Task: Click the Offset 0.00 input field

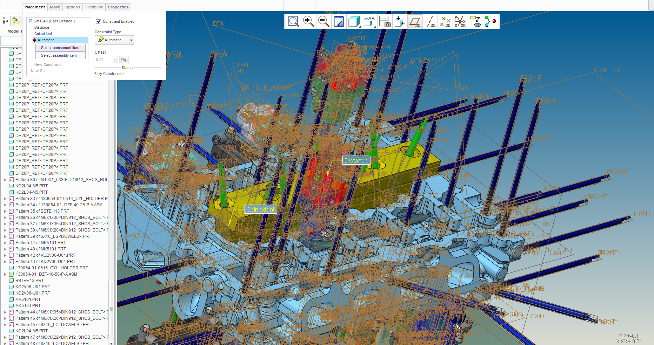Action: coord(104,60)
